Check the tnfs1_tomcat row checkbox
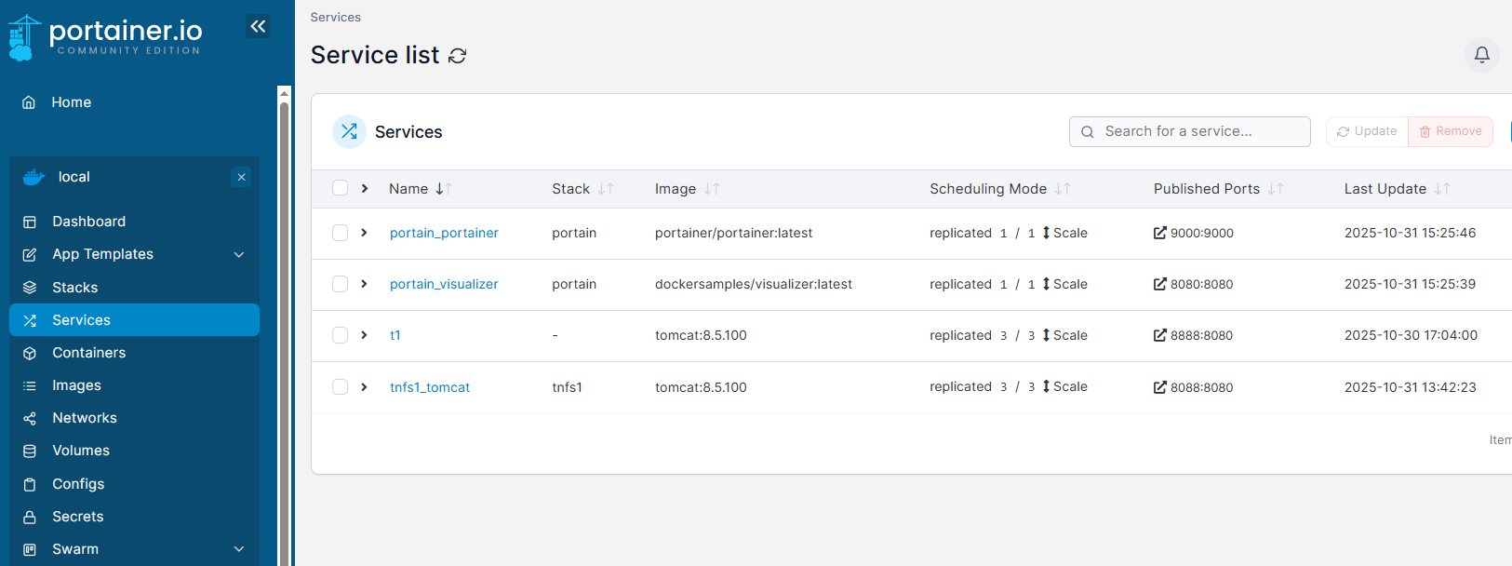 point(340,387)
